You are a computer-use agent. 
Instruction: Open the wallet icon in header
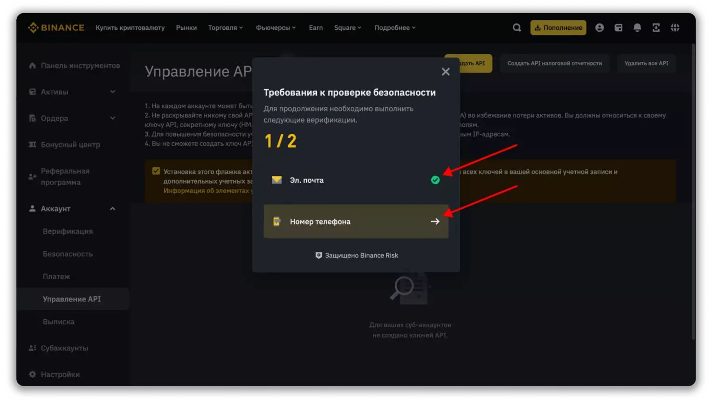click(619, 27)
